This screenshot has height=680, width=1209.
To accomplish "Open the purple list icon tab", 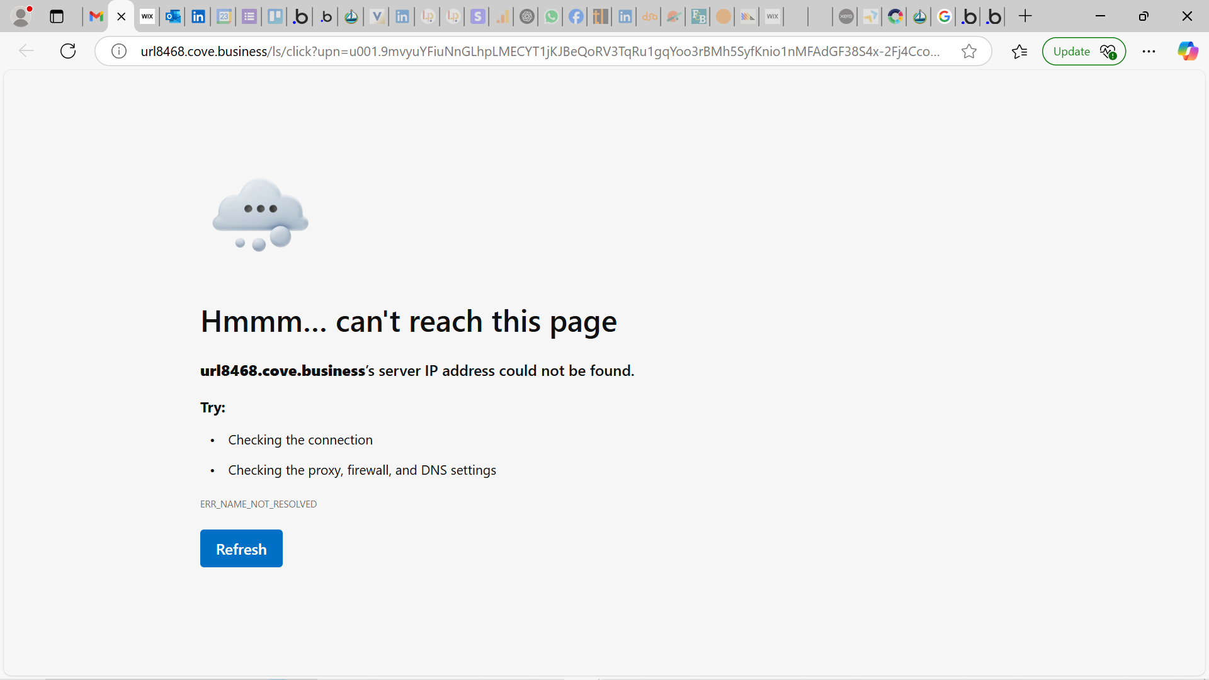I will click(249, 17).
